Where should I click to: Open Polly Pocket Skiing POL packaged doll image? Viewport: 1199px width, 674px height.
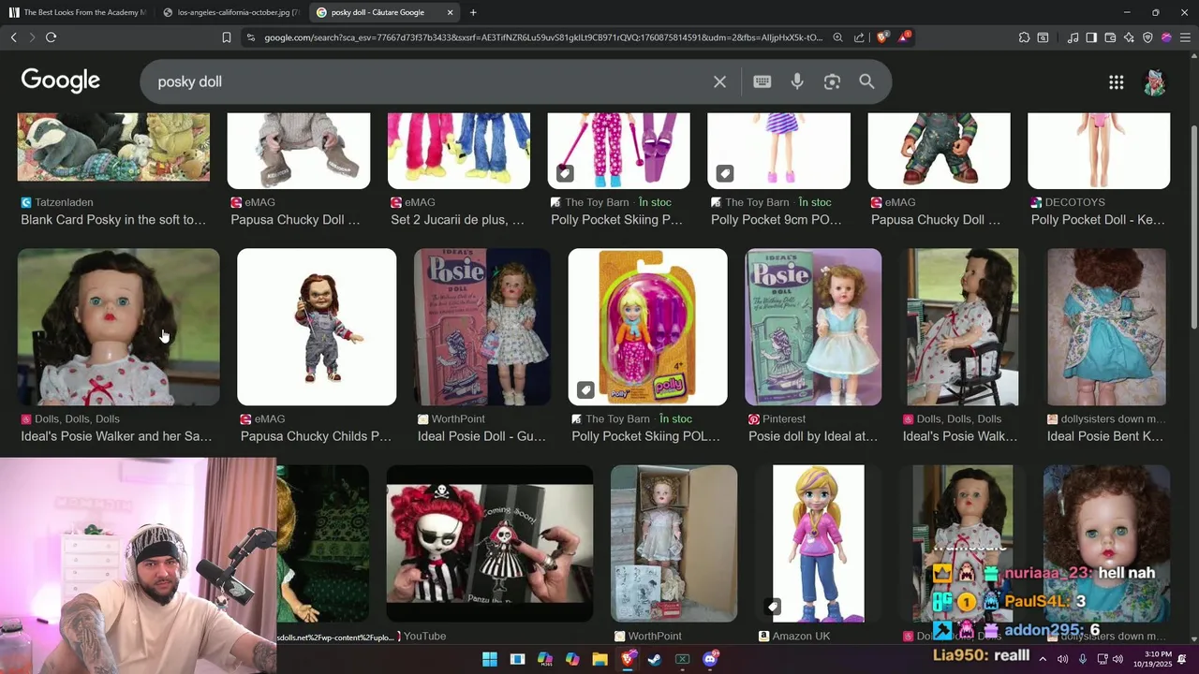pyautogui.click(x=647, y=327)
